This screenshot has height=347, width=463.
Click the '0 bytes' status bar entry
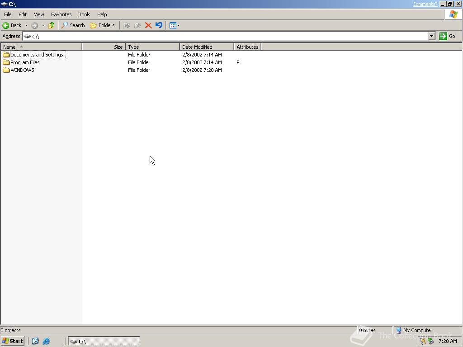pyautogui.click(x=367, y=330)
